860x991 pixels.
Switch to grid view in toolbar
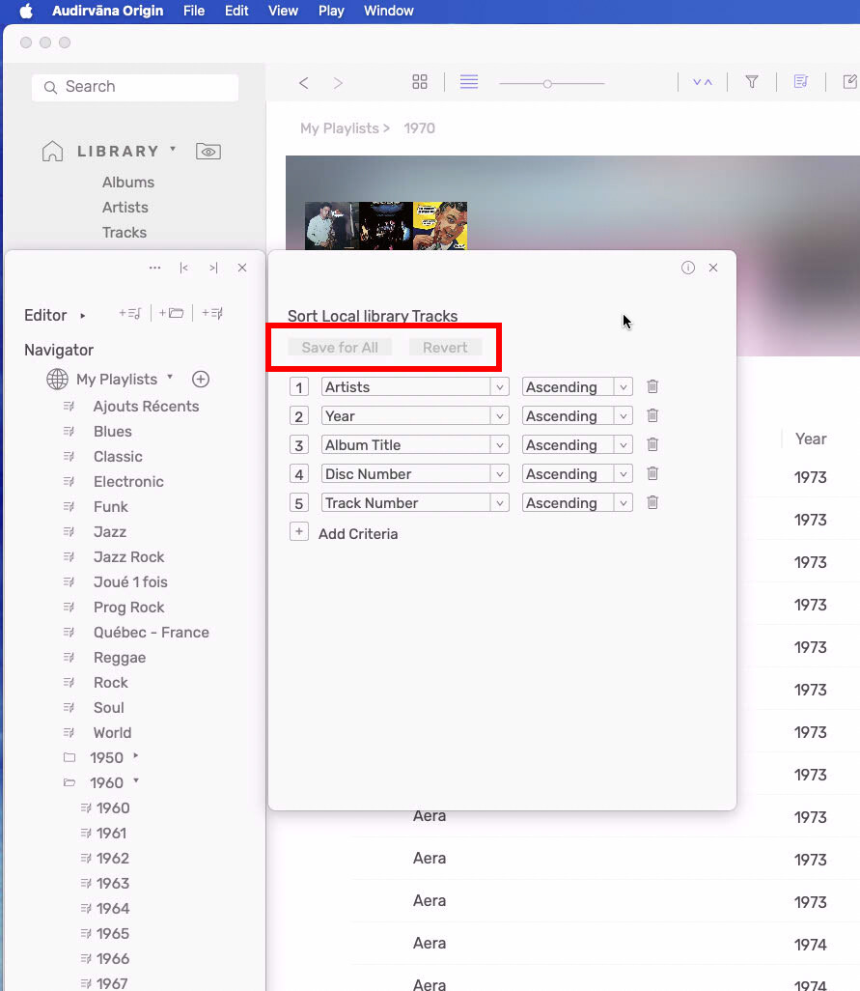[x=420, y=83]
